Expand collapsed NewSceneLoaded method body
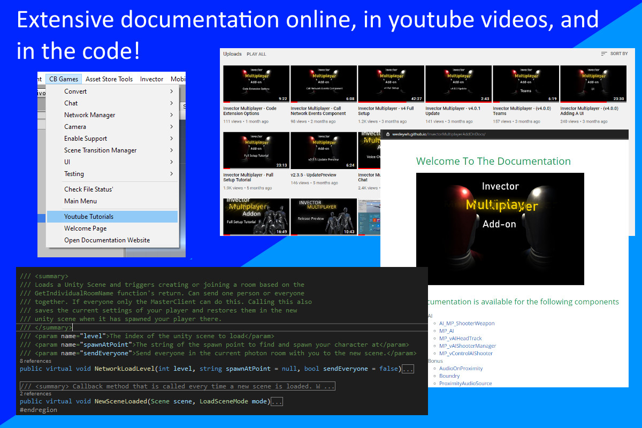 [277, 401]
